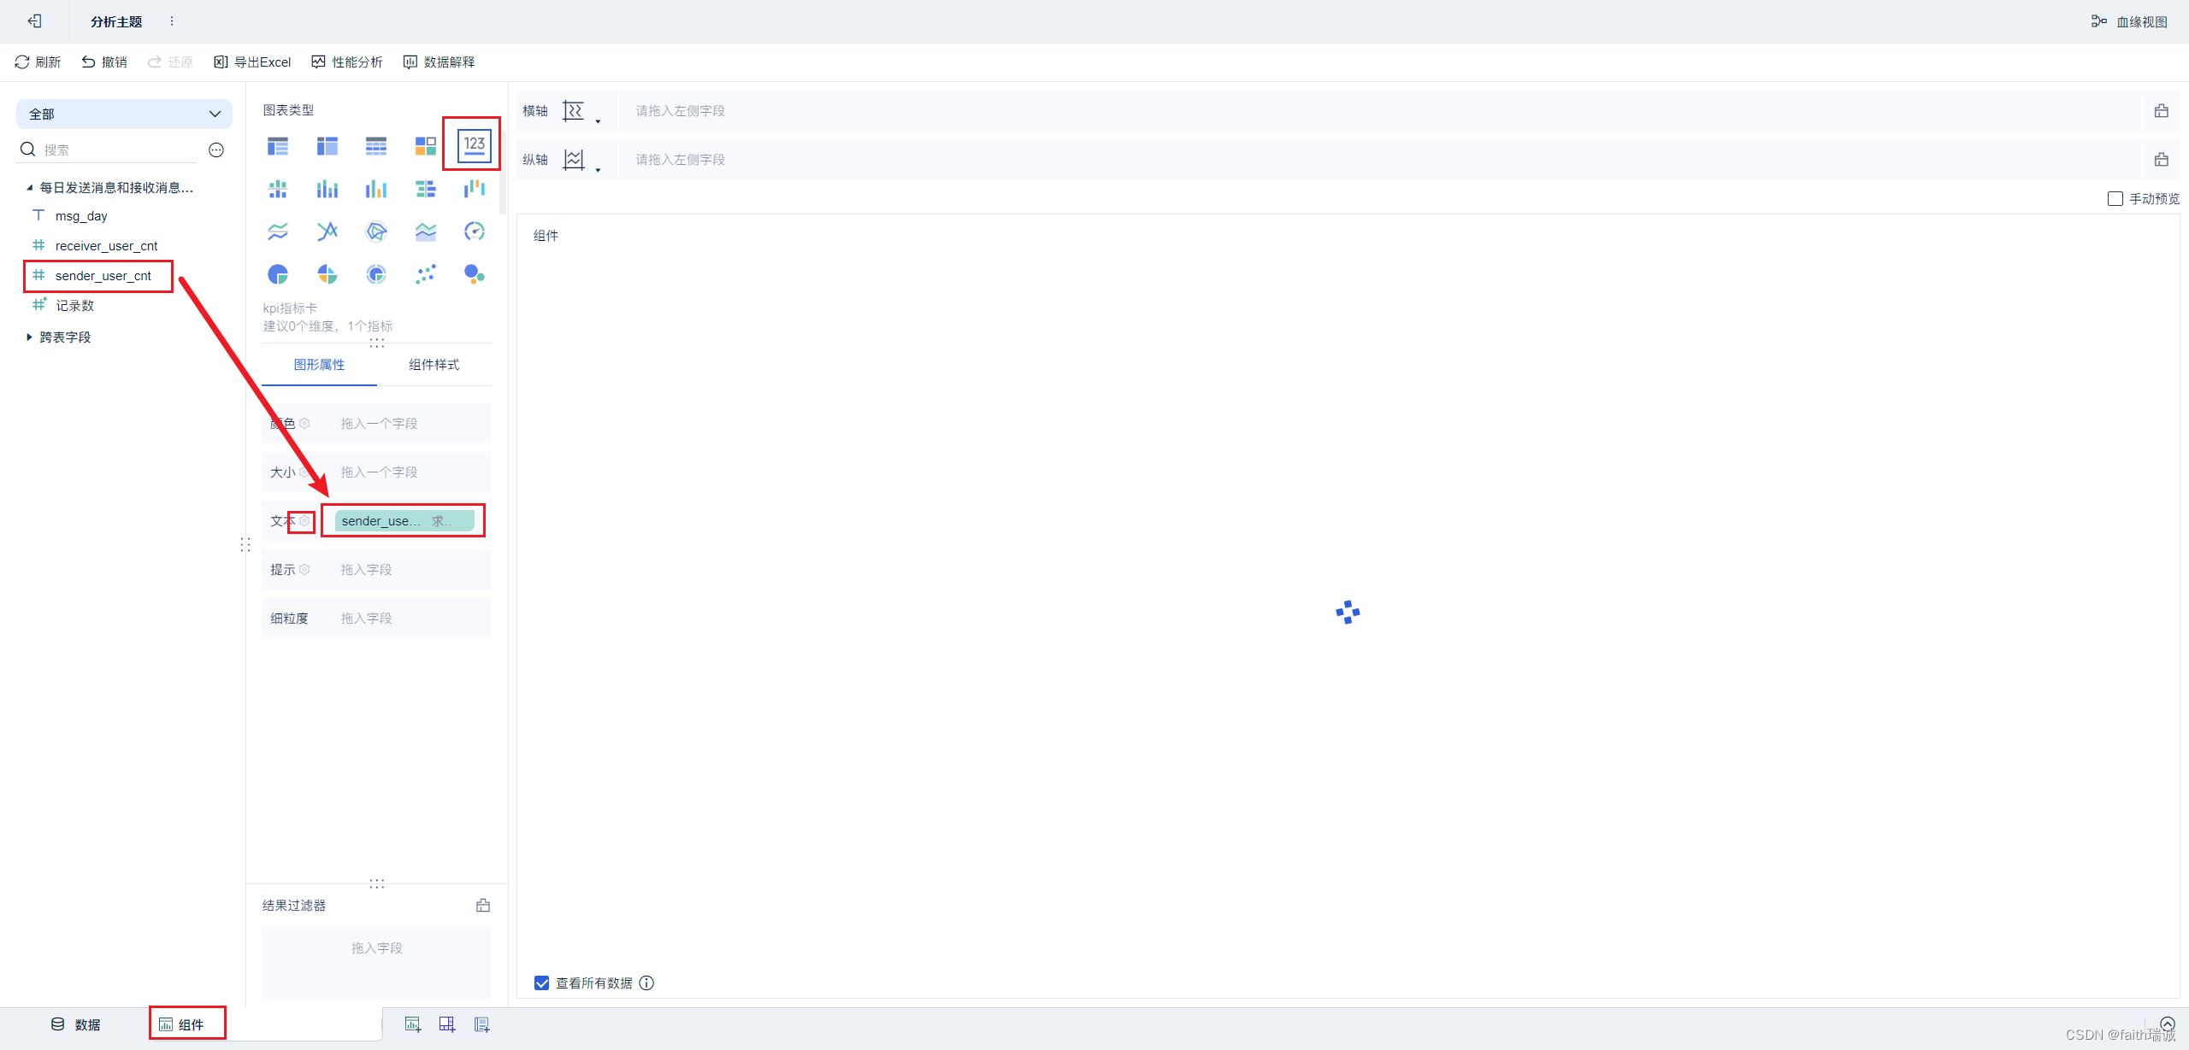This screenshot has height=1050, width=2189.
Task: Click the 刷新 refresh button
Action: coord(38,62)
